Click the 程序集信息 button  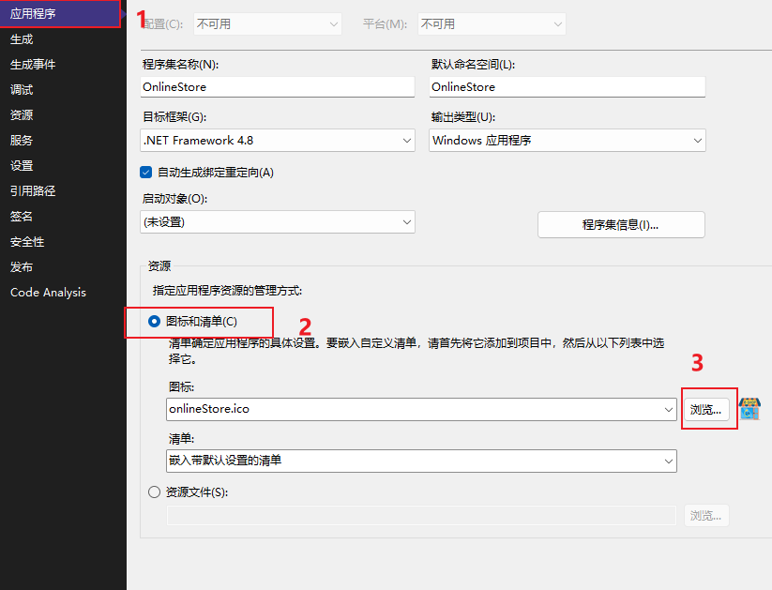620,225
